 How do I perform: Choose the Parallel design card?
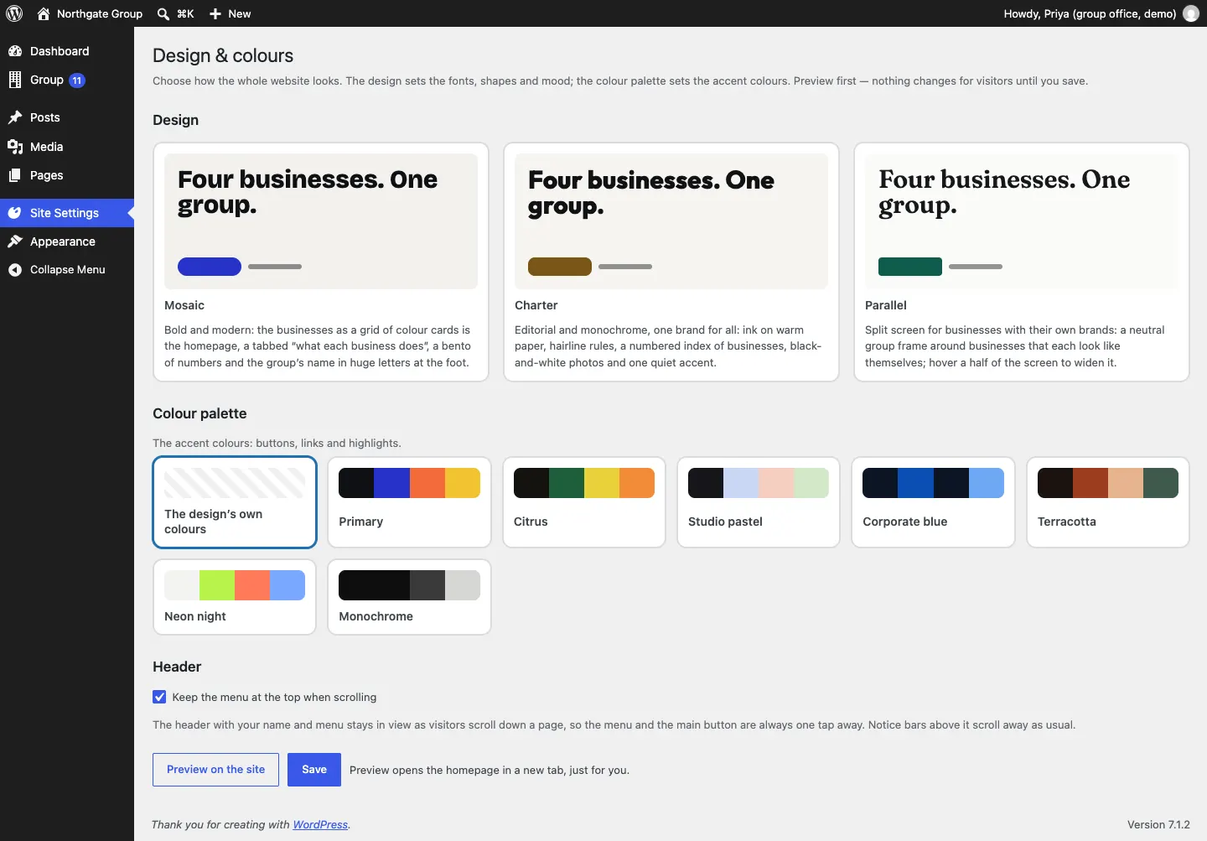[1022, 262]
